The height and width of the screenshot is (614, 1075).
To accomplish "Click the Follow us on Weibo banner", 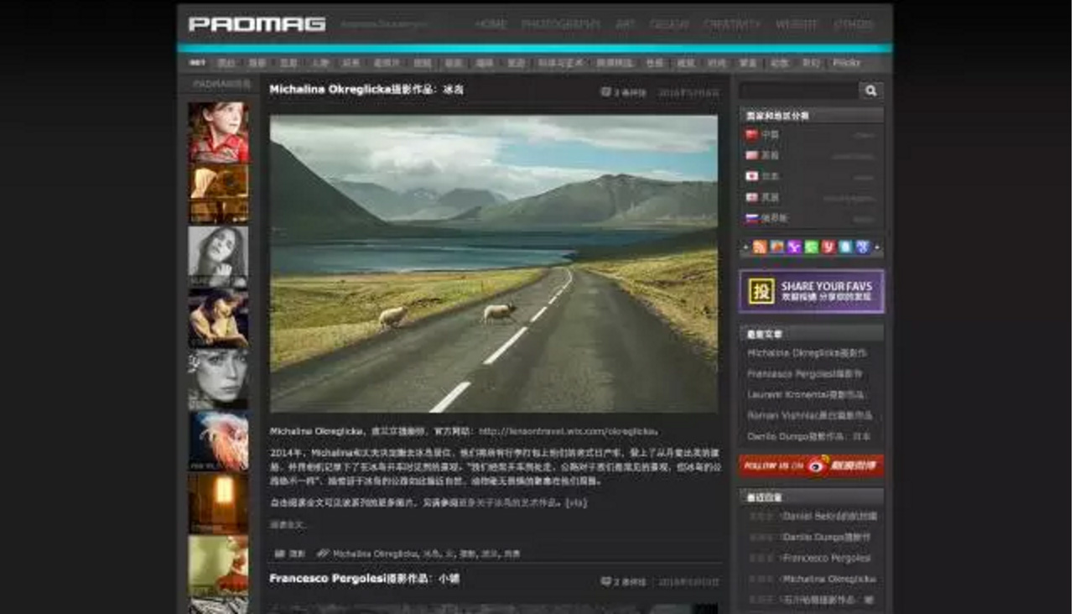I will (811, 466).
